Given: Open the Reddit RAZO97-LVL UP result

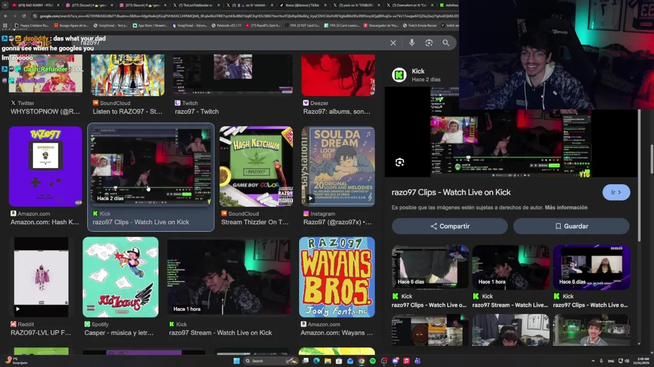Looking at the screenshot, I should coord(41,287).
